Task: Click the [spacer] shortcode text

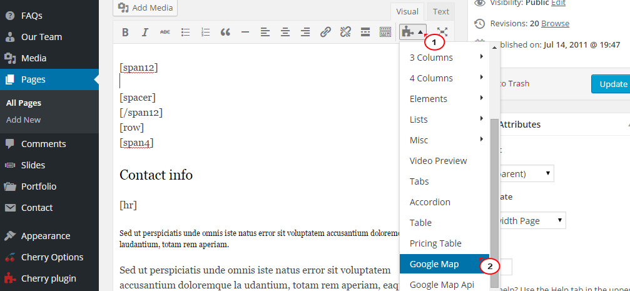Action: (x=138, y=98)
